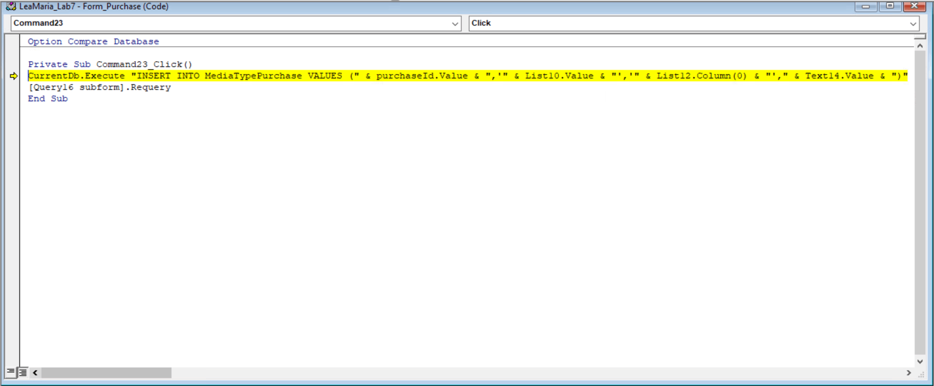The image size is (934, 386).
Task: Minimize the Form_Purchase code window
Action: point(865,6)
